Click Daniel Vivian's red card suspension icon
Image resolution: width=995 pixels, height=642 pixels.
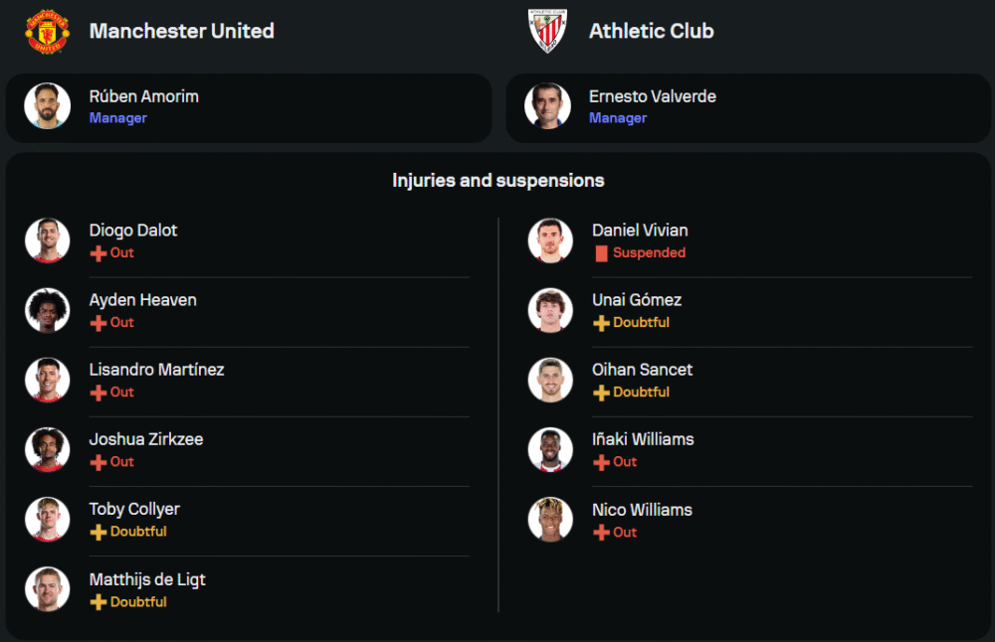pyautogui.click(x=601, y=253)
